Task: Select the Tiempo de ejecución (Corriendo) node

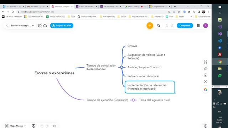Action: 107,100
